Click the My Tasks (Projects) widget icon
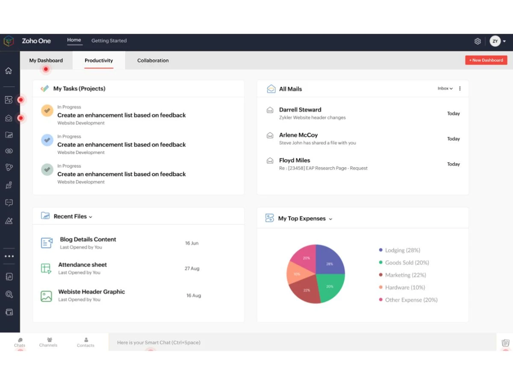 tap(44, 89)
